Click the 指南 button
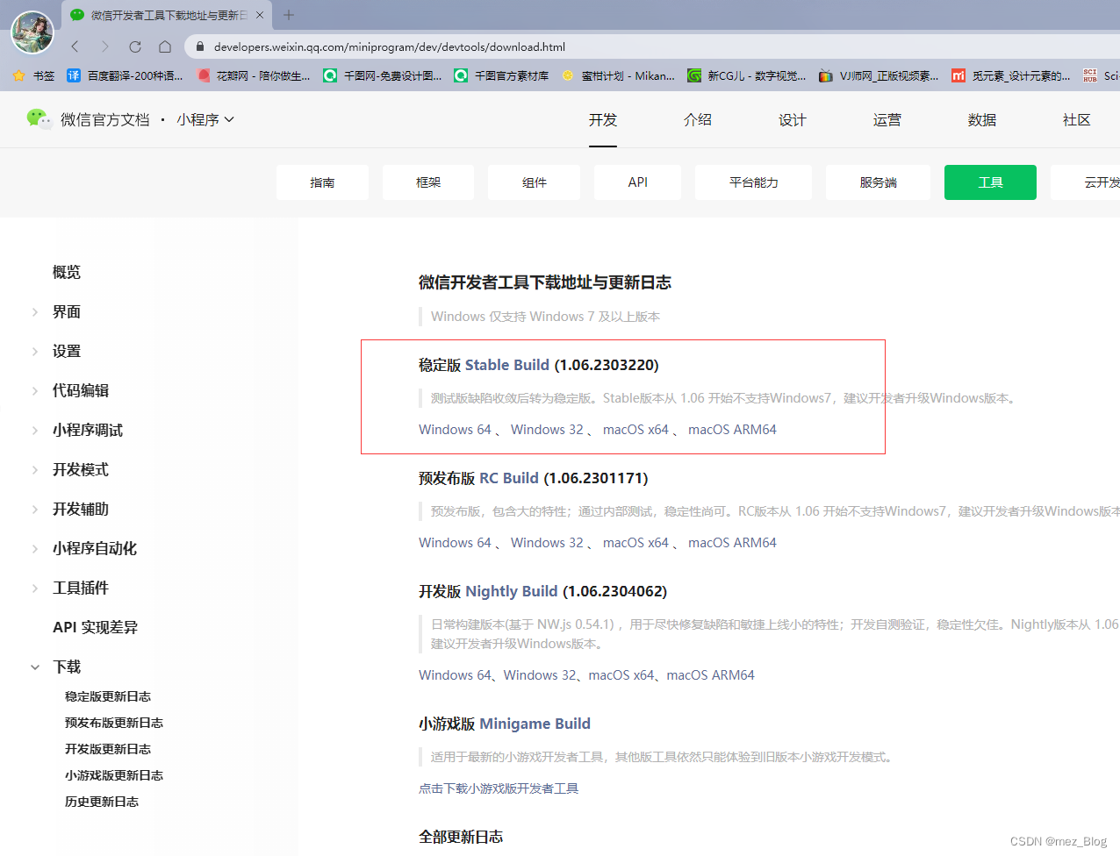The image size is (1120, 856). tap(322, 182)
